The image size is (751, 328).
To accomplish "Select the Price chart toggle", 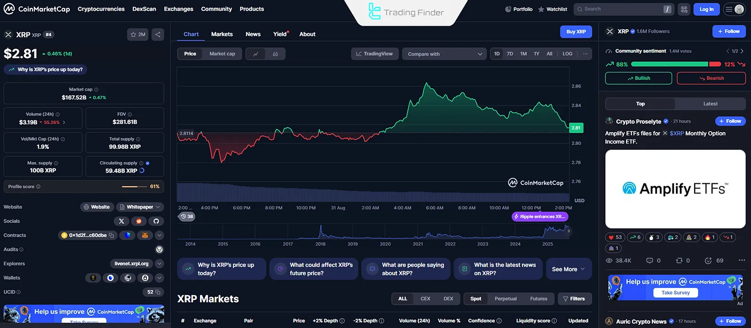I will click(x=190, y=54).
